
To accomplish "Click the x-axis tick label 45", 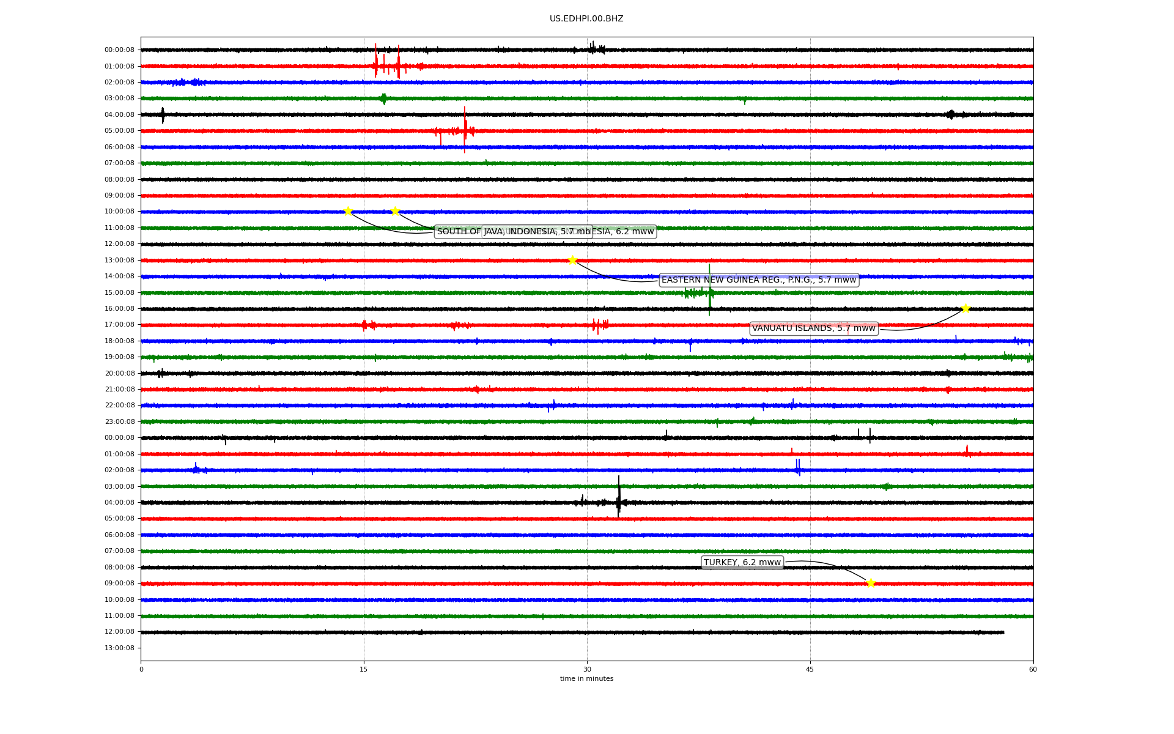I will pyautogui.click(x=810, y=670).
